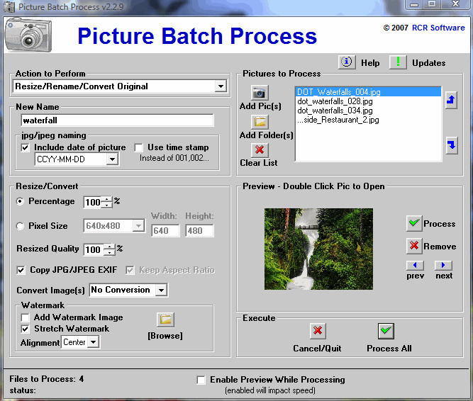Select dot_waterfalls_034.jpg in the list
This screenshot has width=473, height=401.
pyautogui.click(x=368, y=111)
